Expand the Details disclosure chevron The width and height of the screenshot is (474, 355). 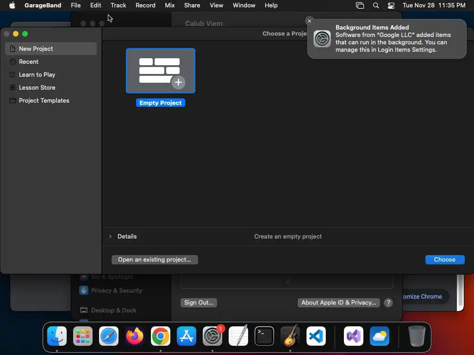pyautogui.click(x=110, y=236)
